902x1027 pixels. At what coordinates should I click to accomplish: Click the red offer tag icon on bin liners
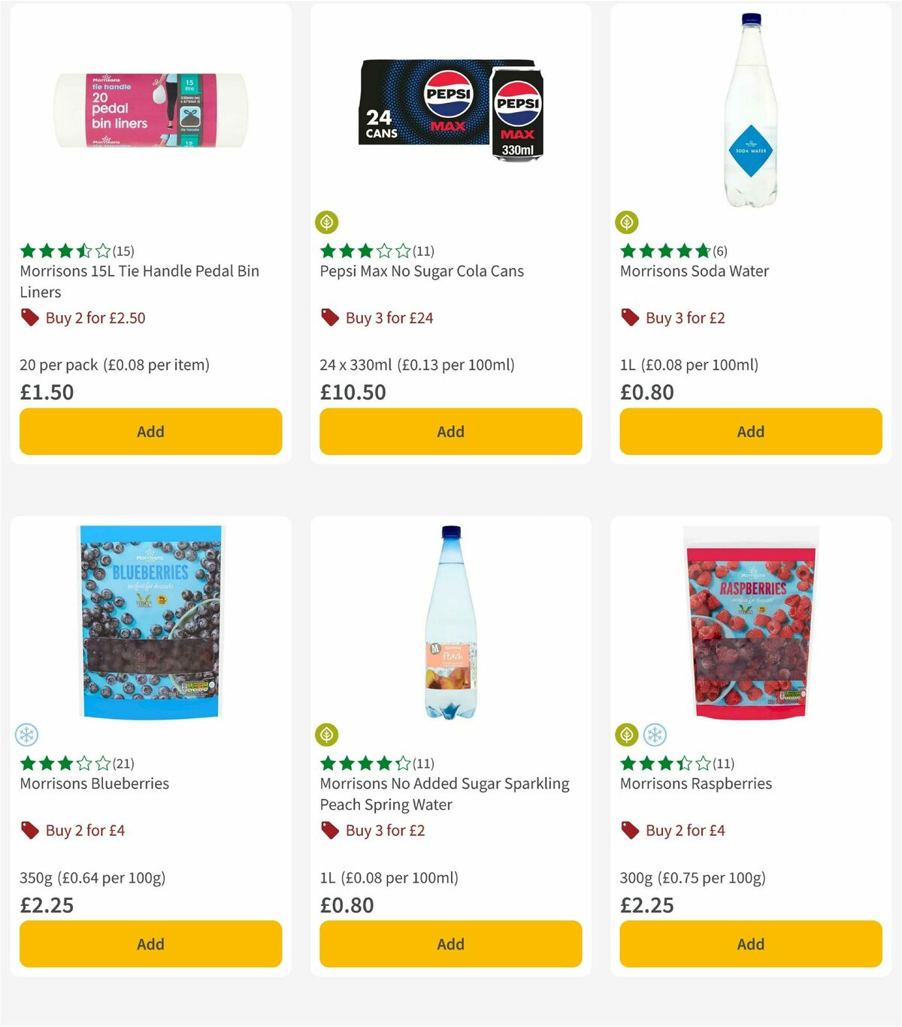30,317
